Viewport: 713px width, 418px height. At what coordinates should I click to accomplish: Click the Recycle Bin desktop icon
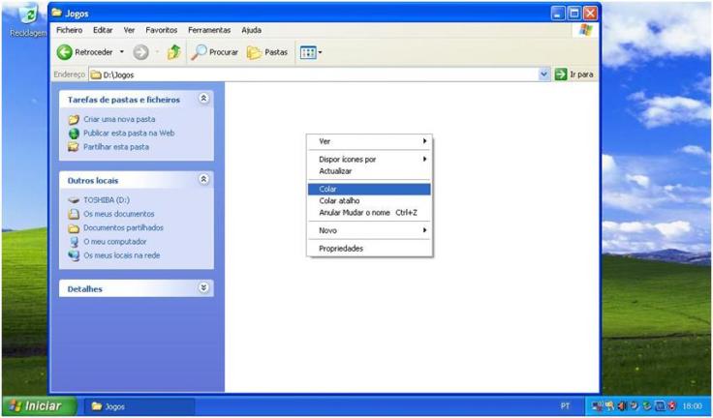28,16
